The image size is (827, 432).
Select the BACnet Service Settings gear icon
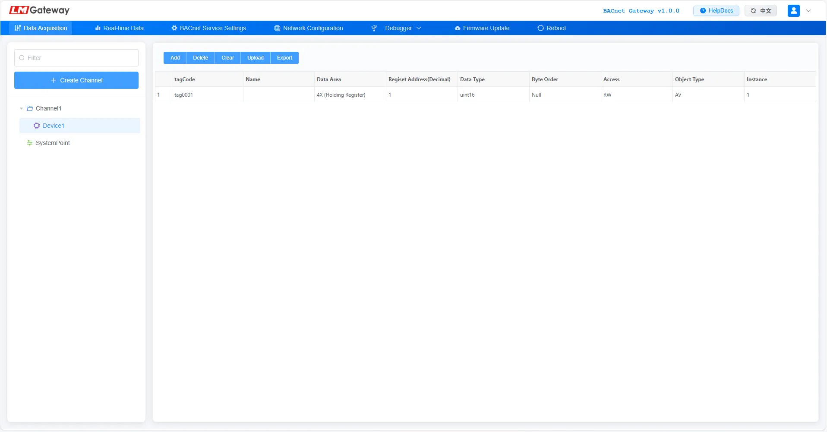[174, 28]
